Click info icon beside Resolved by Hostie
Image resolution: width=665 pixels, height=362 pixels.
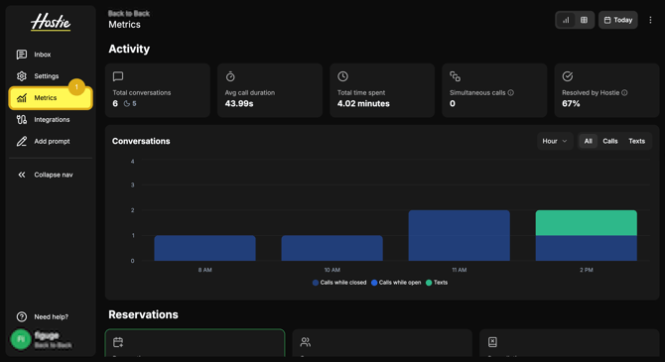tap(624, 92)
